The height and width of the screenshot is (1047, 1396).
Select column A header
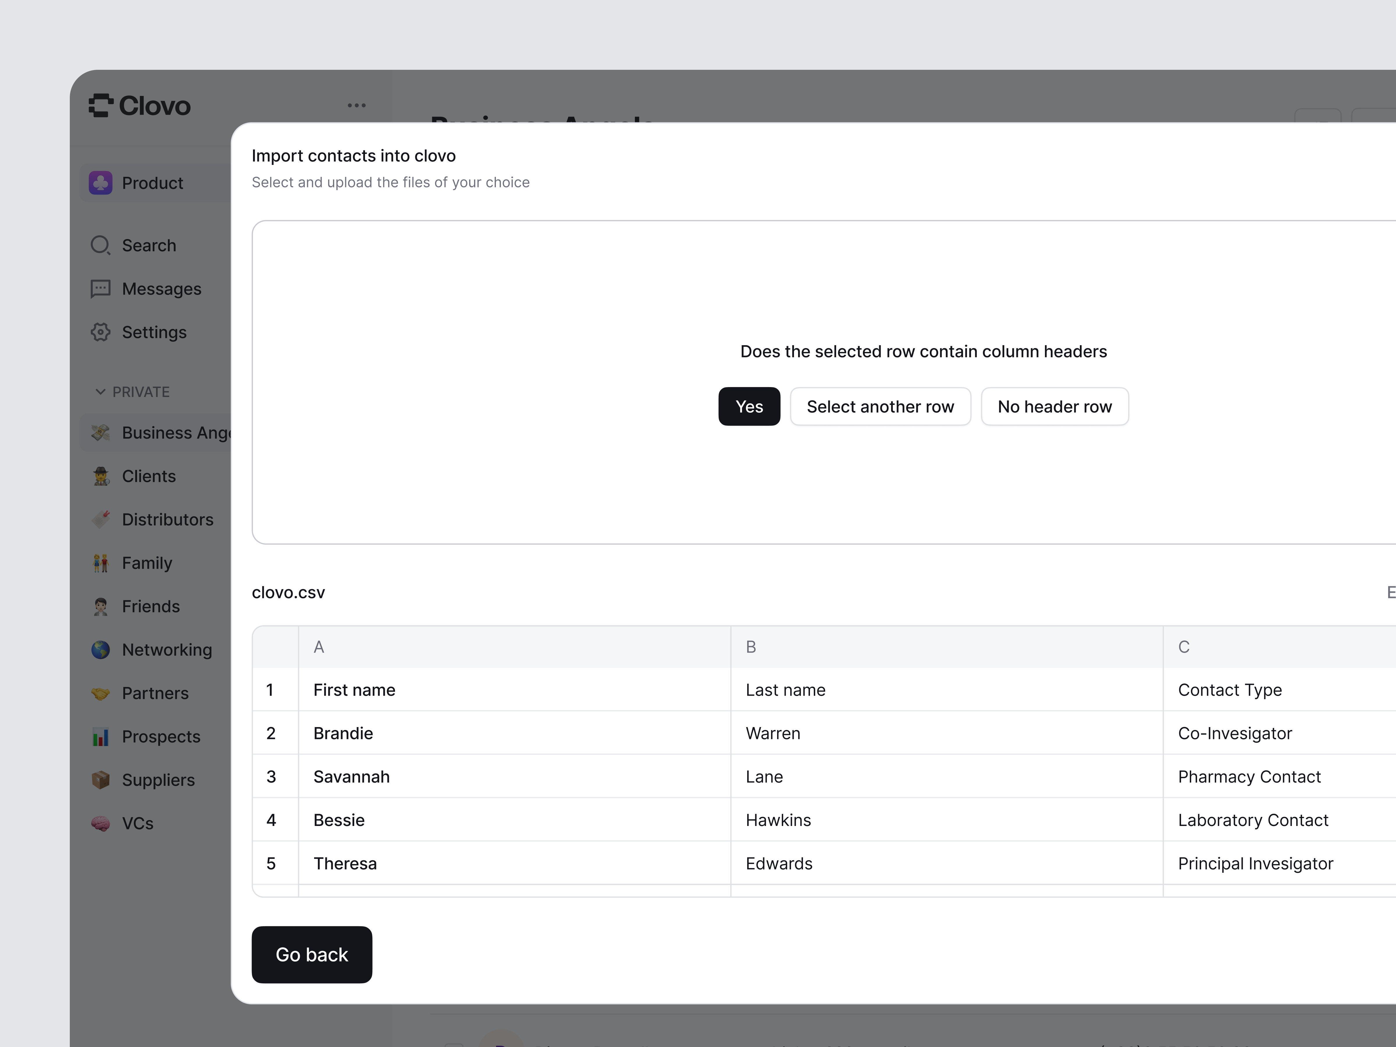514,647
